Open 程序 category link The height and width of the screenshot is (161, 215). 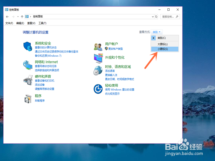(x=38, y=96)
